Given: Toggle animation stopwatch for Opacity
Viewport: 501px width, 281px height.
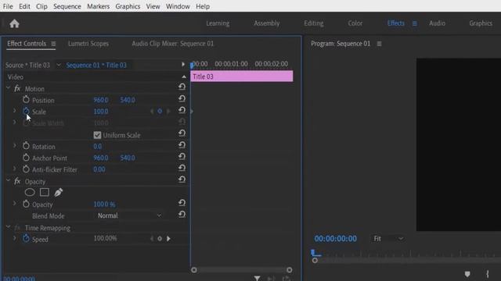Looking at the screenshot, I should coord(26,204).
